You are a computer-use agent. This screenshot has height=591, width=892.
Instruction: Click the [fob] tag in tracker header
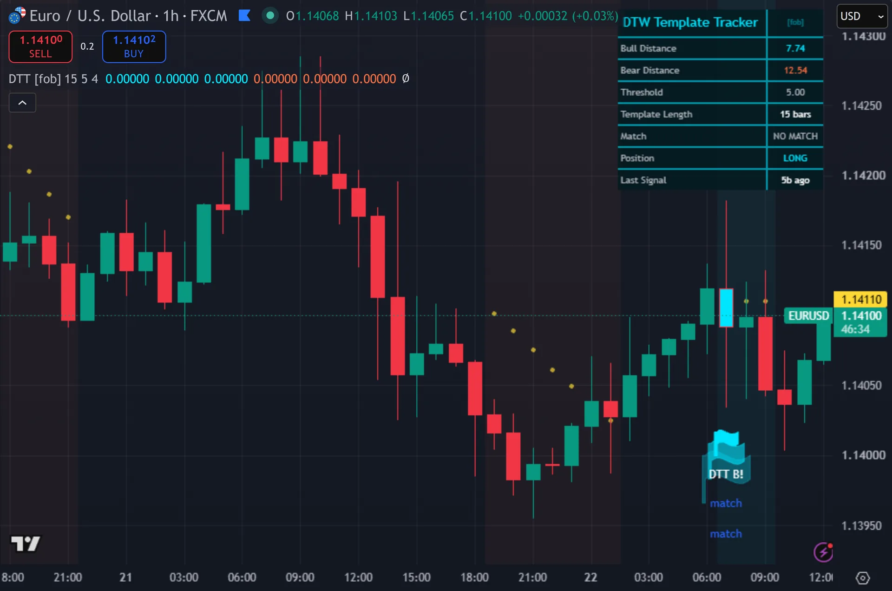point(795,22)
